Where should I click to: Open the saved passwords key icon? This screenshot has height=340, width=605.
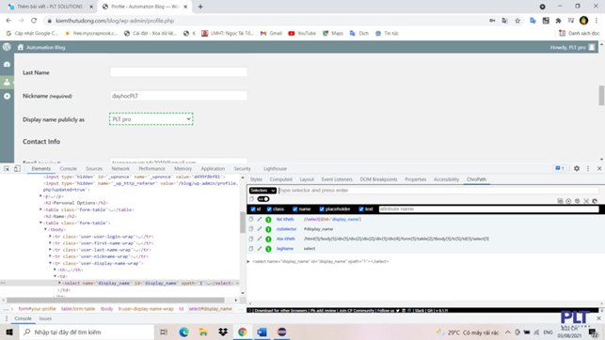492,21
